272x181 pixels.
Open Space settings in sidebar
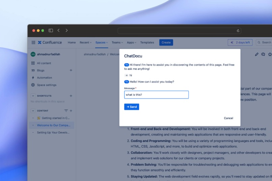pos(47,85)
